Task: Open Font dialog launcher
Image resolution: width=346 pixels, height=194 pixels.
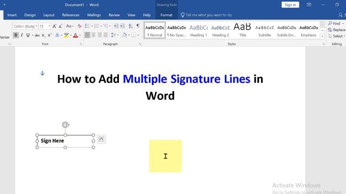Action: (81, 44)
